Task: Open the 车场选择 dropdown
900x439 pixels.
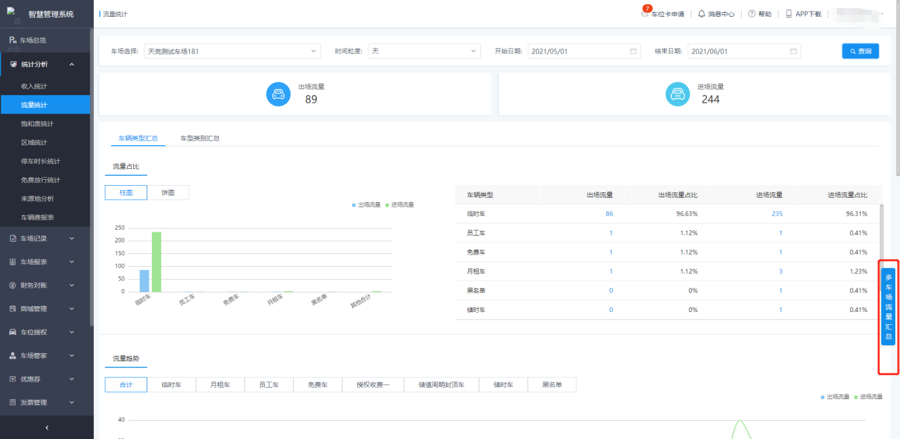Action: (x=232, y=51)
